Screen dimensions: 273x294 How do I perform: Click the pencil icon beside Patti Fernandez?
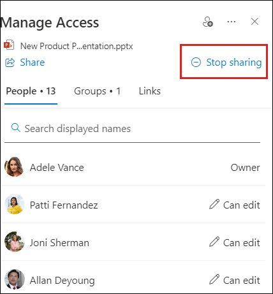tap(214, 204)
